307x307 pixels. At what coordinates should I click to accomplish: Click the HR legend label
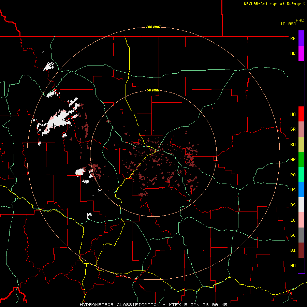tap(293, 160)
